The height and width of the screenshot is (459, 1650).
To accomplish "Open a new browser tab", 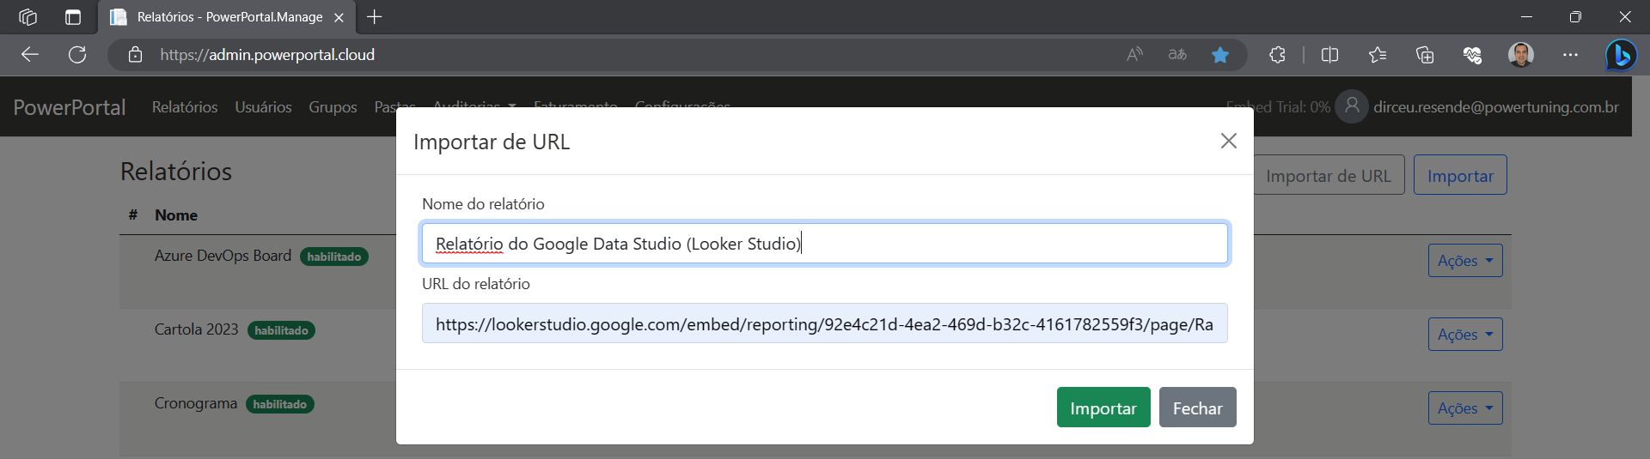I will pyautogui.click(x=375, y=17).
